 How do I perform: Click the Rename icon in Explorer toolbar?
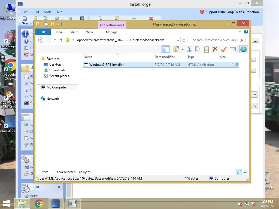(x=233, y=49)
